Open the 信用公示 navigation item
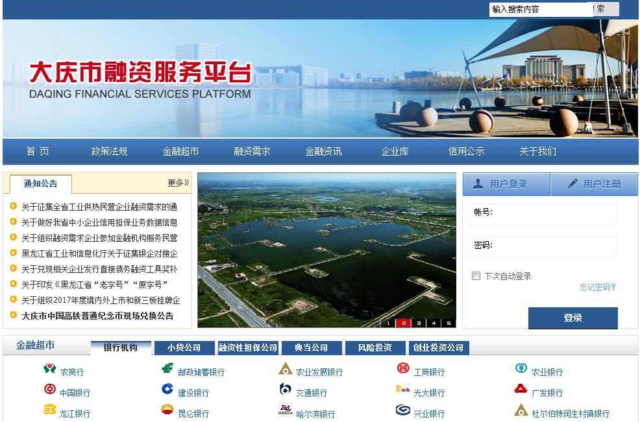Image resolution: width=640 pixels, height=422 pixels. [x=466, y=151]
